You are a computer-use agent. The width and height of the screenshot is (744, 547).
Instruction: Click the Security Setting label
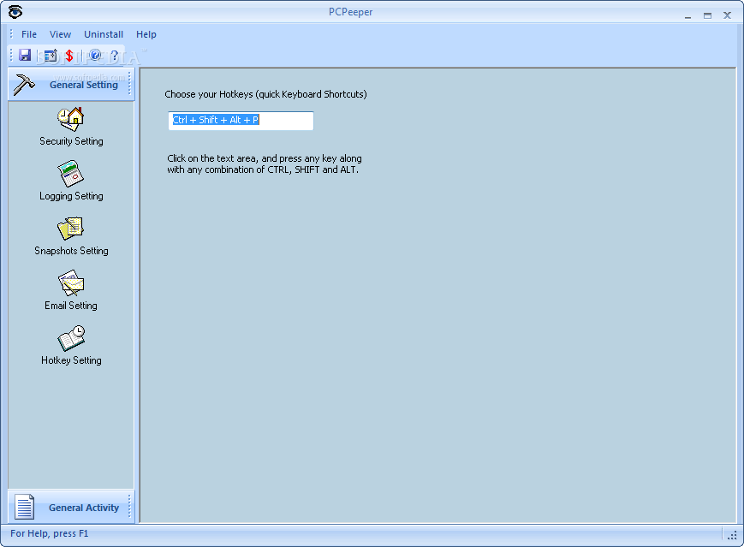(71, 141)
